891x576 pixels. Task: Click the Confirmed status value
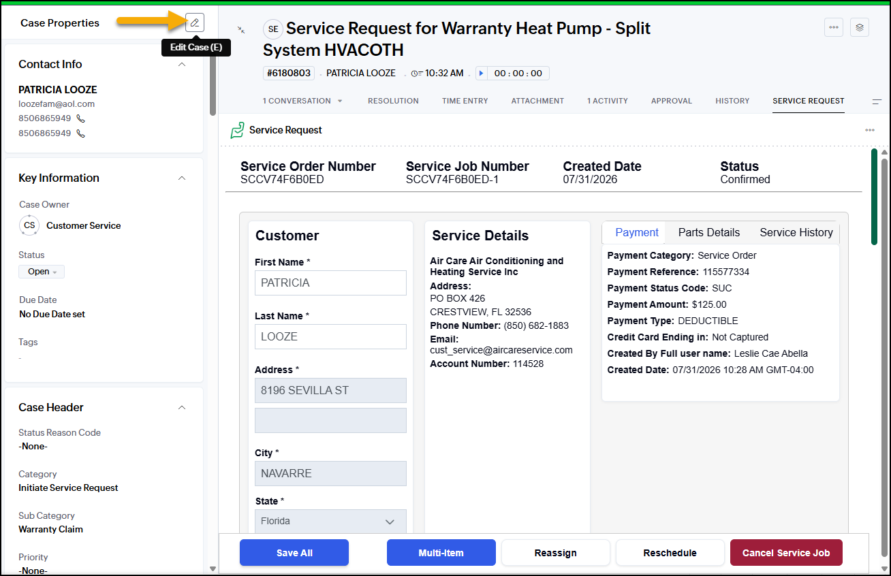(x=745, y=180)
